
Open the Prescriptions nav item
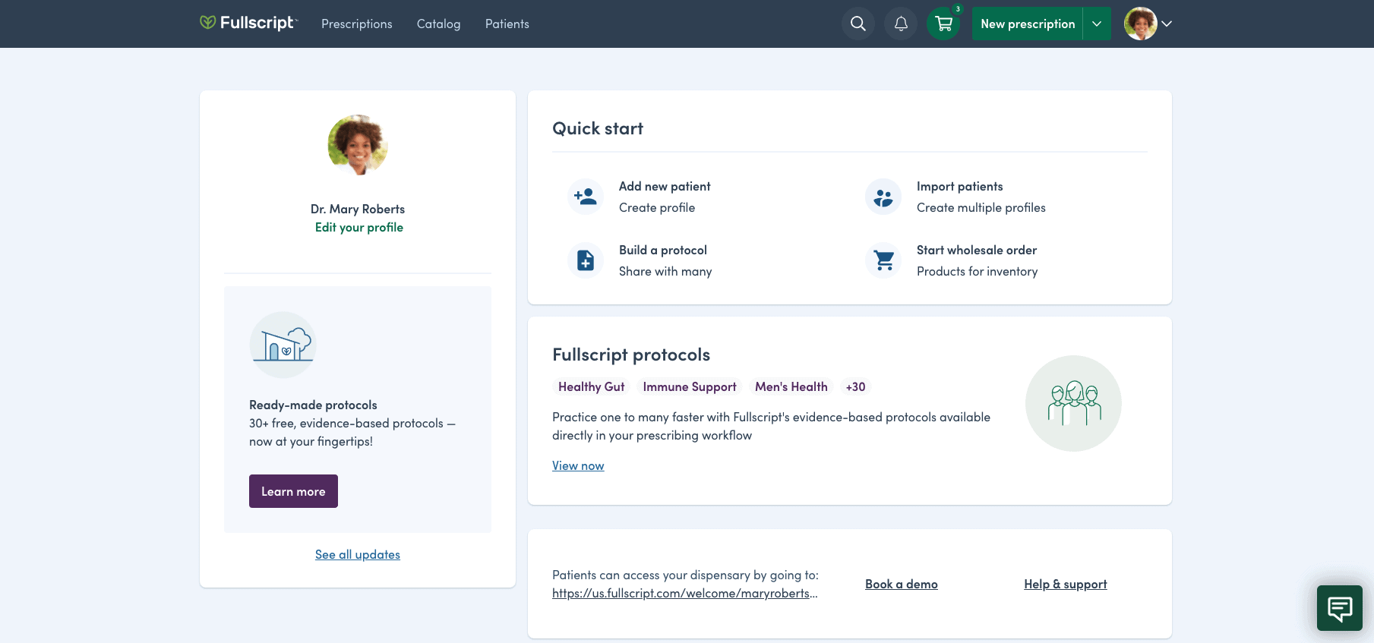click(x=357, y=24)
